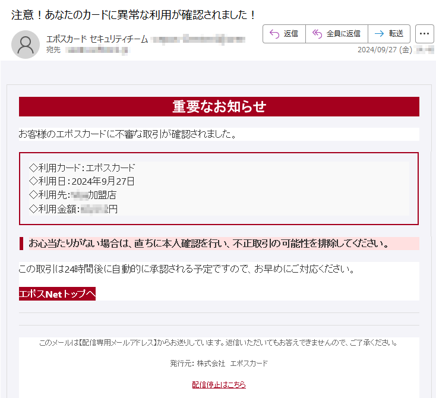The height and width of the screenshot is (398, 436).
Task: Click the 利用カード:エポスカード line
Action: (82, 168)
